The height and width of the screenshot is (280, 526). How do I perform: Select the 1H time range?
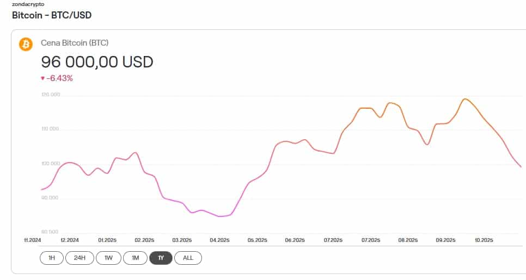pos(51,258)
